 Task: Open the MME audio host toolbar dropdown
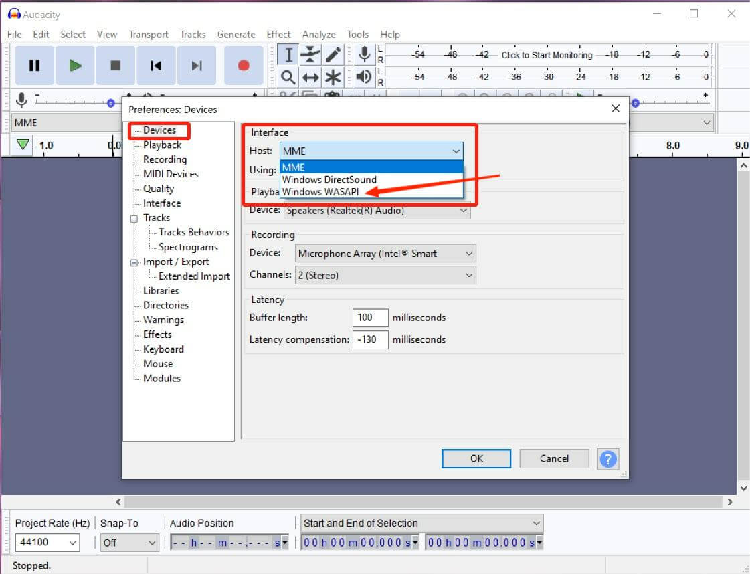(67, 123)
